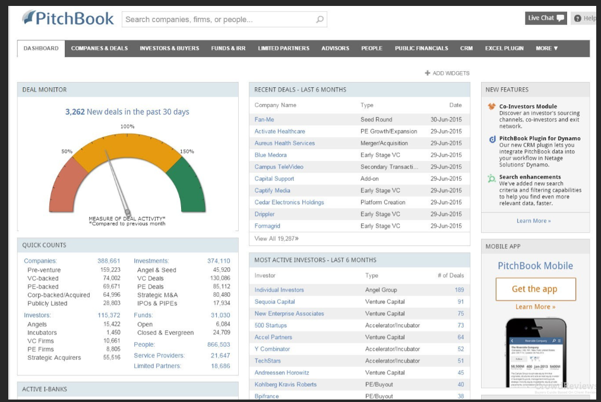The width and height of the screenshot is (601, 402).
Task: Open the New Enterprise Associates link
Action: point(289,314)
